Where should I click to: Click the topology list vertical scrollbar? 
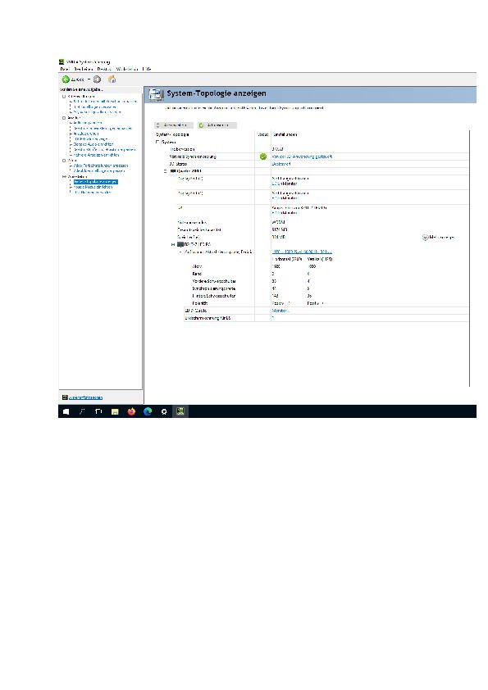(469, 258)
